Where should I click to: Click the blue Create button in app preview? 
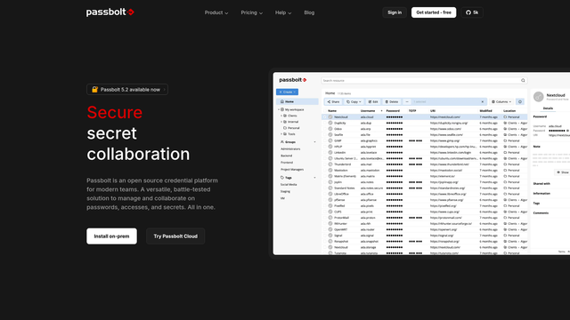click(x=287, y=92)
